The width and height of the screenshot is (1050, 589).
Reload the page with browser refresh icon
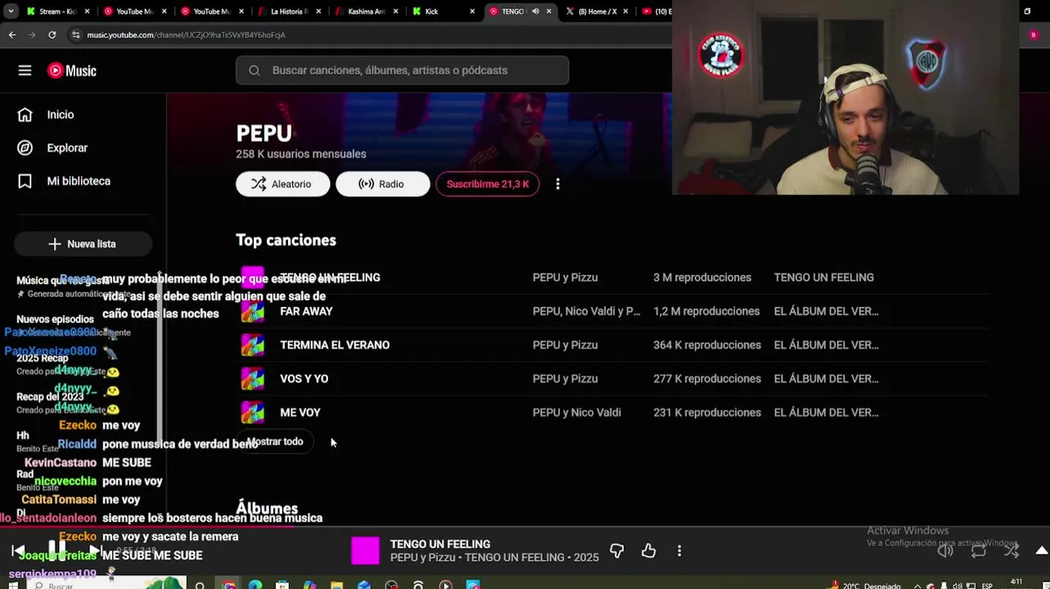tap(52, 35)
